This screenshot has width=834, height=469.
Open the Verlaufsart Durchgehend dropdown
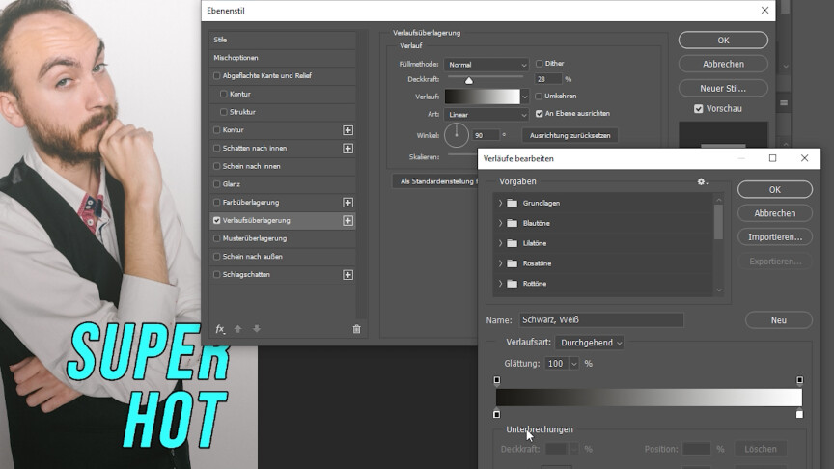pos(589,343)
